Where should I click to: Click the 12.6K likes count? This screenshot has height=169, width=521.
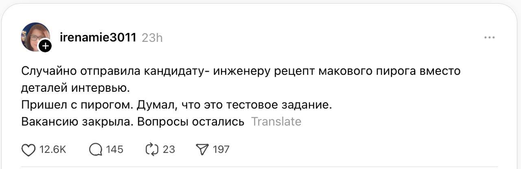(53, 149)
